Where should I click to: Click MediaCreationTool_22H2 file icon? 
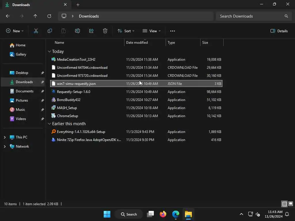[53, 59]
